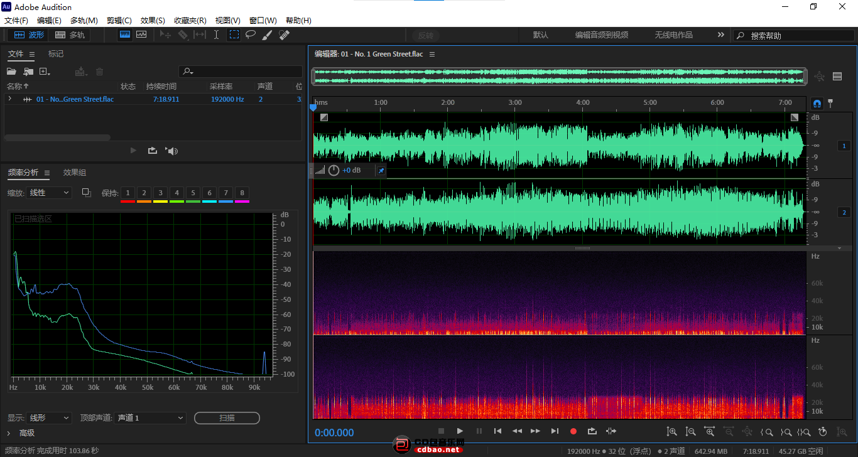This screenshot has width=858, height=457.
Task: Click the fade-in handle on the waveform
Action: 323,117
